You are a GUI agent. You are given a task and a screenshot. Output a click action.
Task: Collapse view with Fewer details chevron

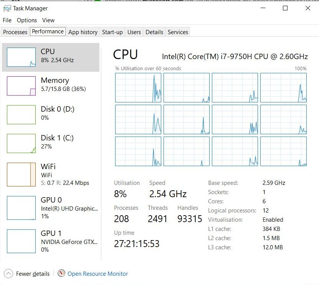click(8, 274)
